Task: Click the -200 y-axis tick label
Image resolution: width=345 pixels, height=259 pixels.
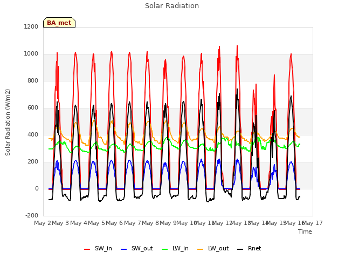Action: pos(32,215)
